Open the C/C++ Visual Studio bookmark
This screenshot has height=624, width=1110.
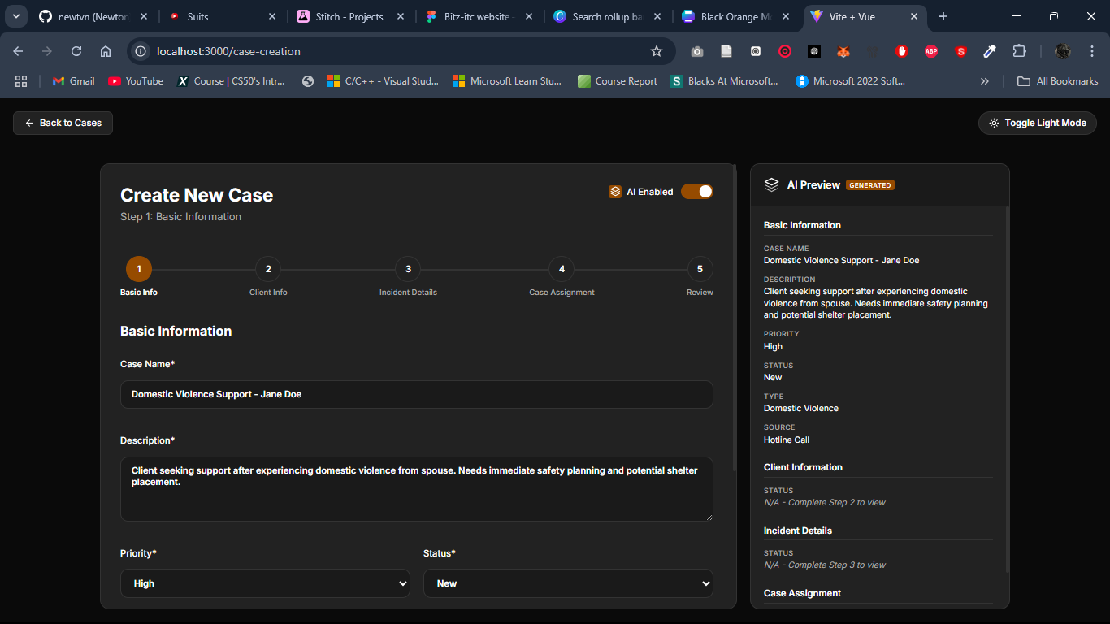[x=383, y=81]
